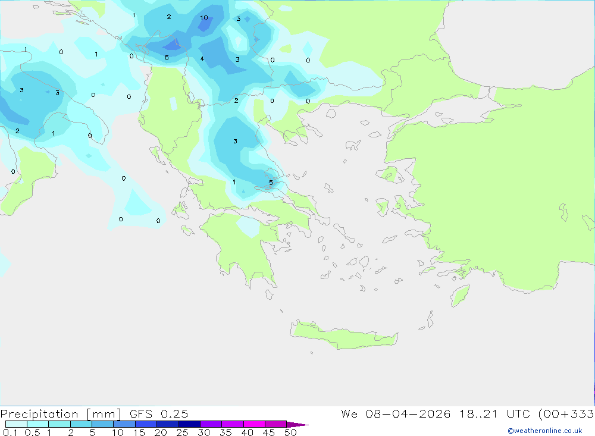Click the 5–10 mm legend color segment
The height and width of the screenshot is (436, 595).
(x=102, y=424)
